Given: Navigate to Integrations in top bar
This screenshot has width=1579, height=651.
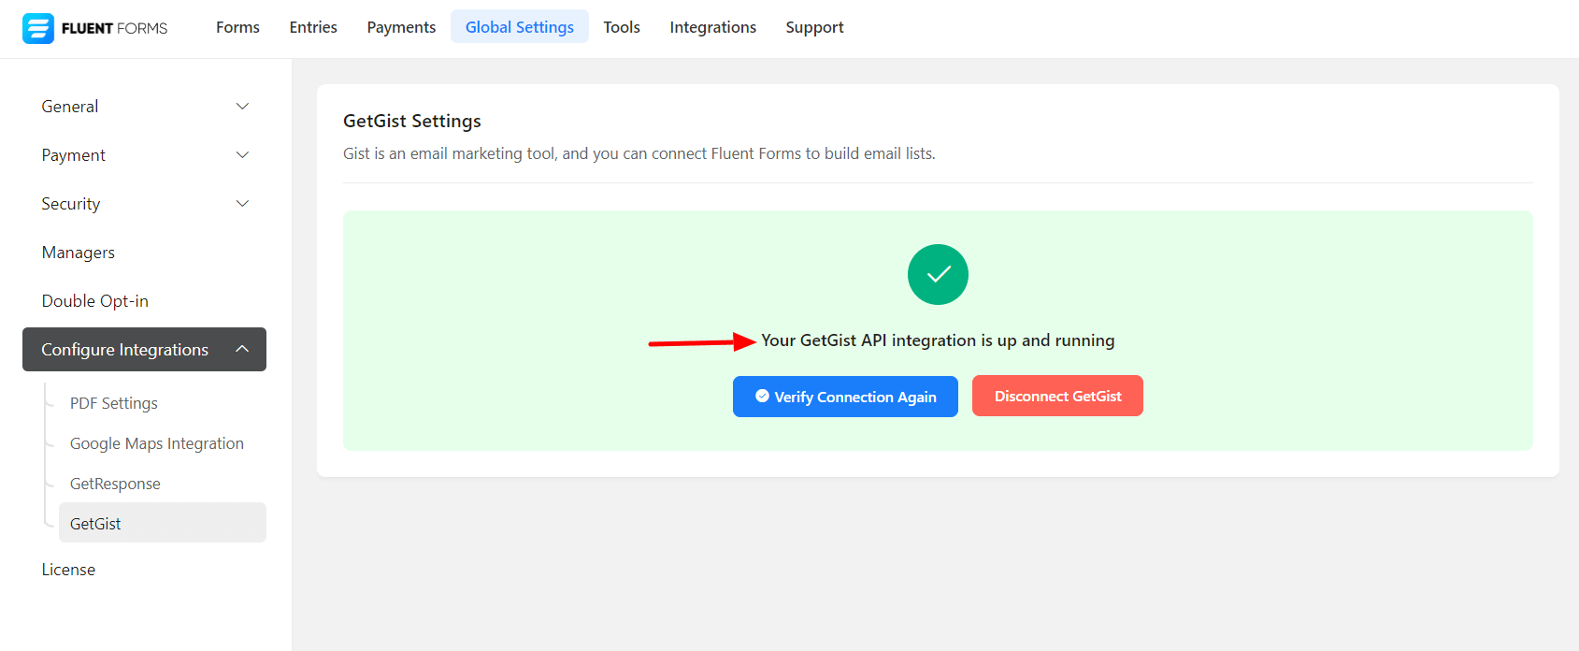Looking at the screenshot, I should coord(712,27).
